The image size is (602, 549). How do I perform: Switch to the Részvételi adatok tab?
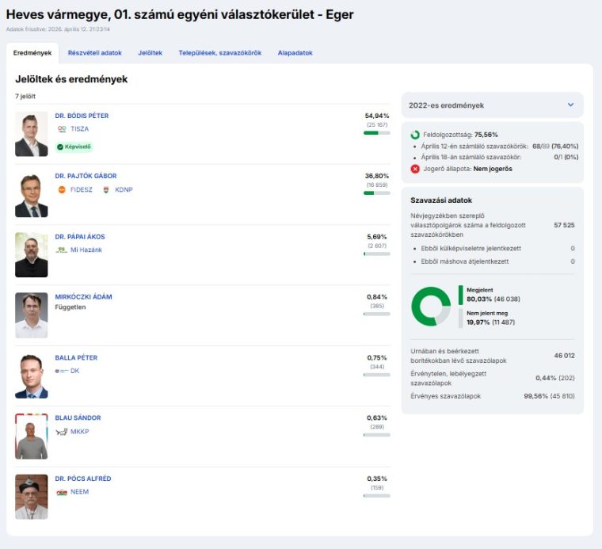[x=94, y=53]
